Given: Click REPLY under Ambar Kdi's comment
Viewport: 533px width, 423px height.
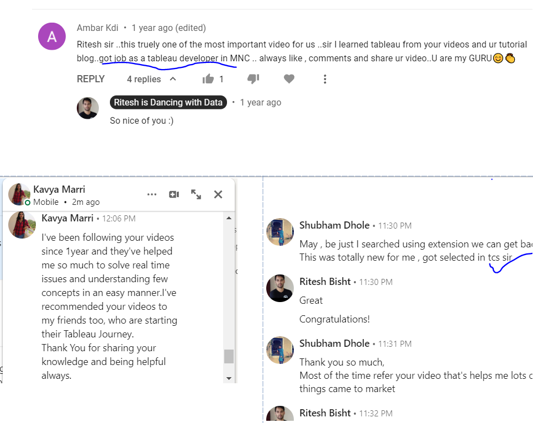Looking at the screenshot, I should [91, 79].
